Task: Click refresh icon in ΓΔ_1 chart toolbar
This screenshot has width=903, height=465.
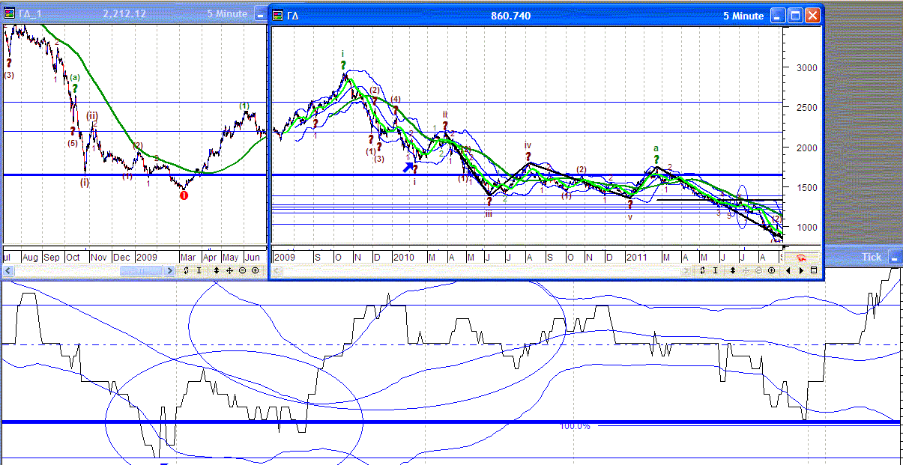Action: [x=186, y=270]
